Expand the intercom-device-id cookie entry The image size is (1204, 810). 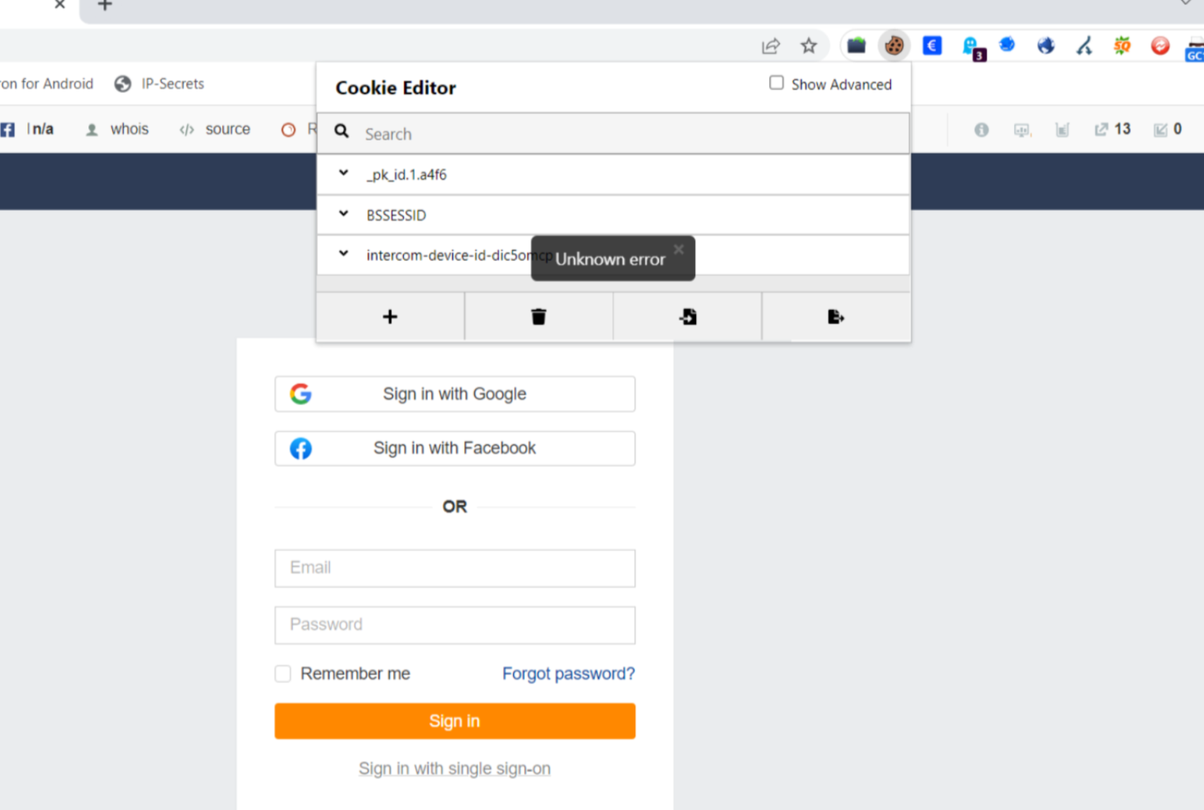click(344, 254)
